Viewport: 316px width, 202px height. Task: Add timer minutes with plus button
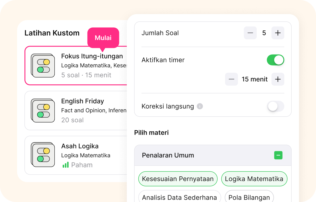(278, 79)
